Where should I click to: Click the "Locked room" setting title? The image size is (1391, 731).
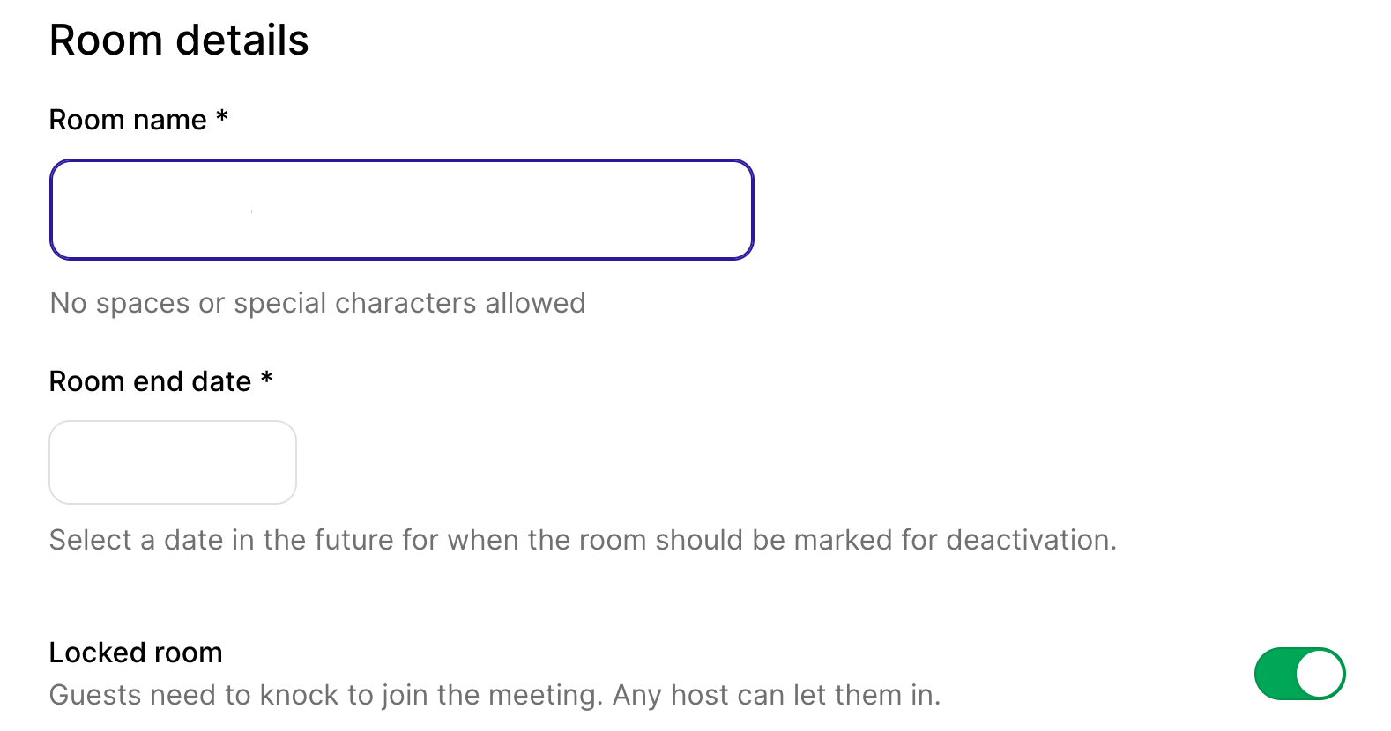pos(136,653)
